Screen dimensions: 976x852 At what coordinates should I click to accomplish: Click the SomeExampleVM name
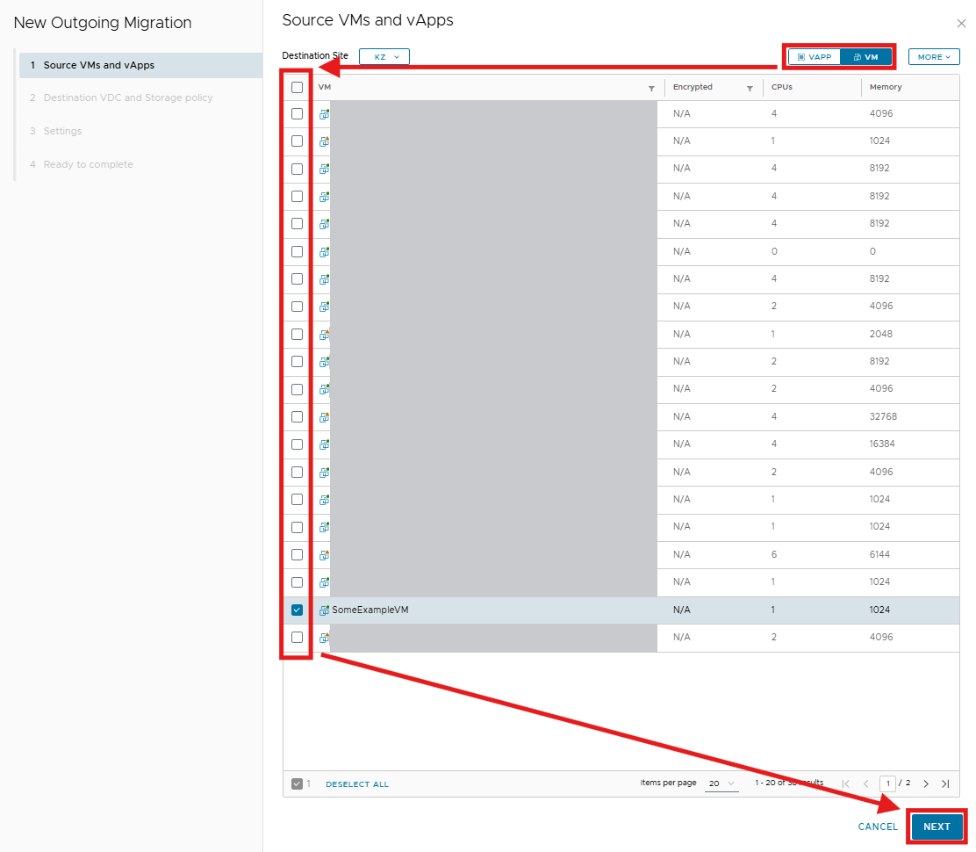pos(370,610)
